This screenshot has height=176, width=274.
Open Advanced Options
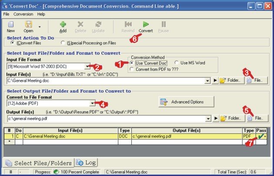click(x=186, y=102)
